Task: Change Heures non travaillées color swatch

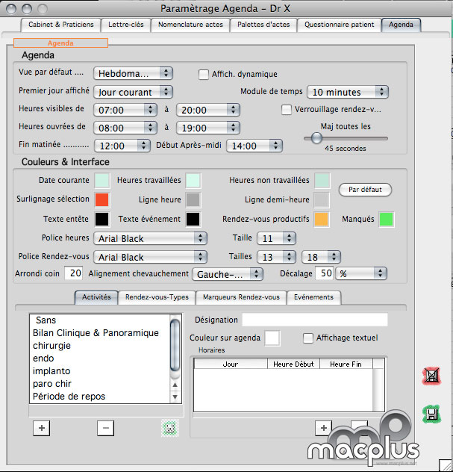Action: click(x=322, y=181)
